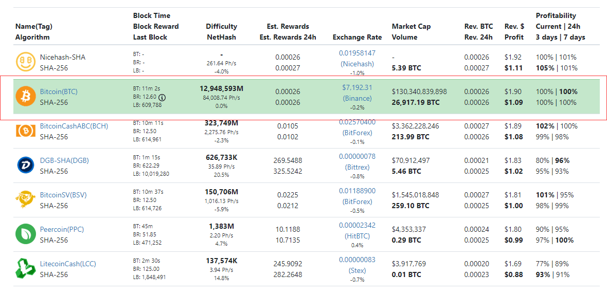Open the DGB-SHA(DGB) coin link
607x294 pixels.
pos(64,160)
